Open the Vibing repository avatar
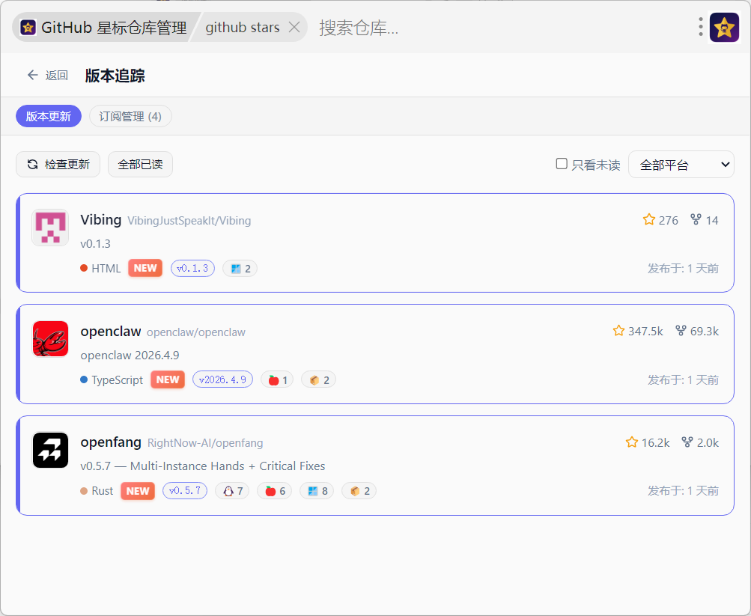Screen dimensions: 751x616 click(50, 228)
